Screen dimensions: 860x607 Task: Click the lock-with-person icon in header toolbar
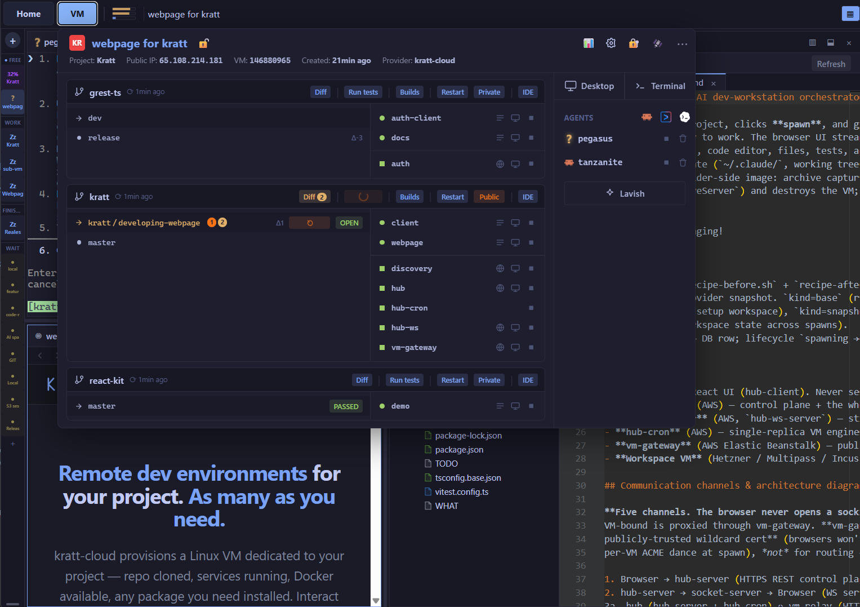(x=634, y=43)
